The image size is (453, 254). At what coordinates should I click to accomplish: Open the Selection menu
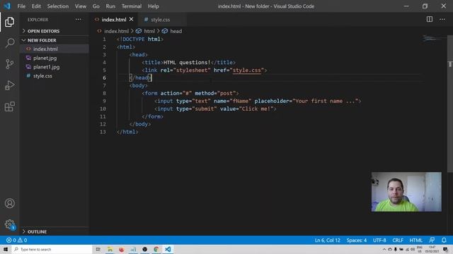(58, 6)
